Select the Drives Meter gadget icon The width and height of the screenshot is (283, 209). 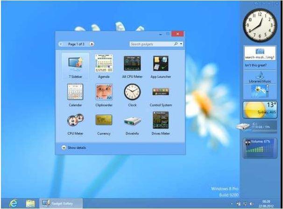[161, 120]
